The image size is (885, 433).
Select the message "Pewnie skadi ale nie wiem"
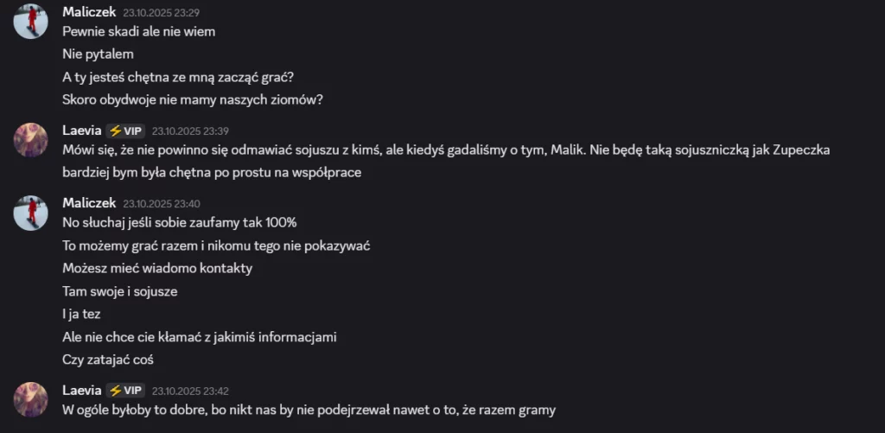click(139, 32)
